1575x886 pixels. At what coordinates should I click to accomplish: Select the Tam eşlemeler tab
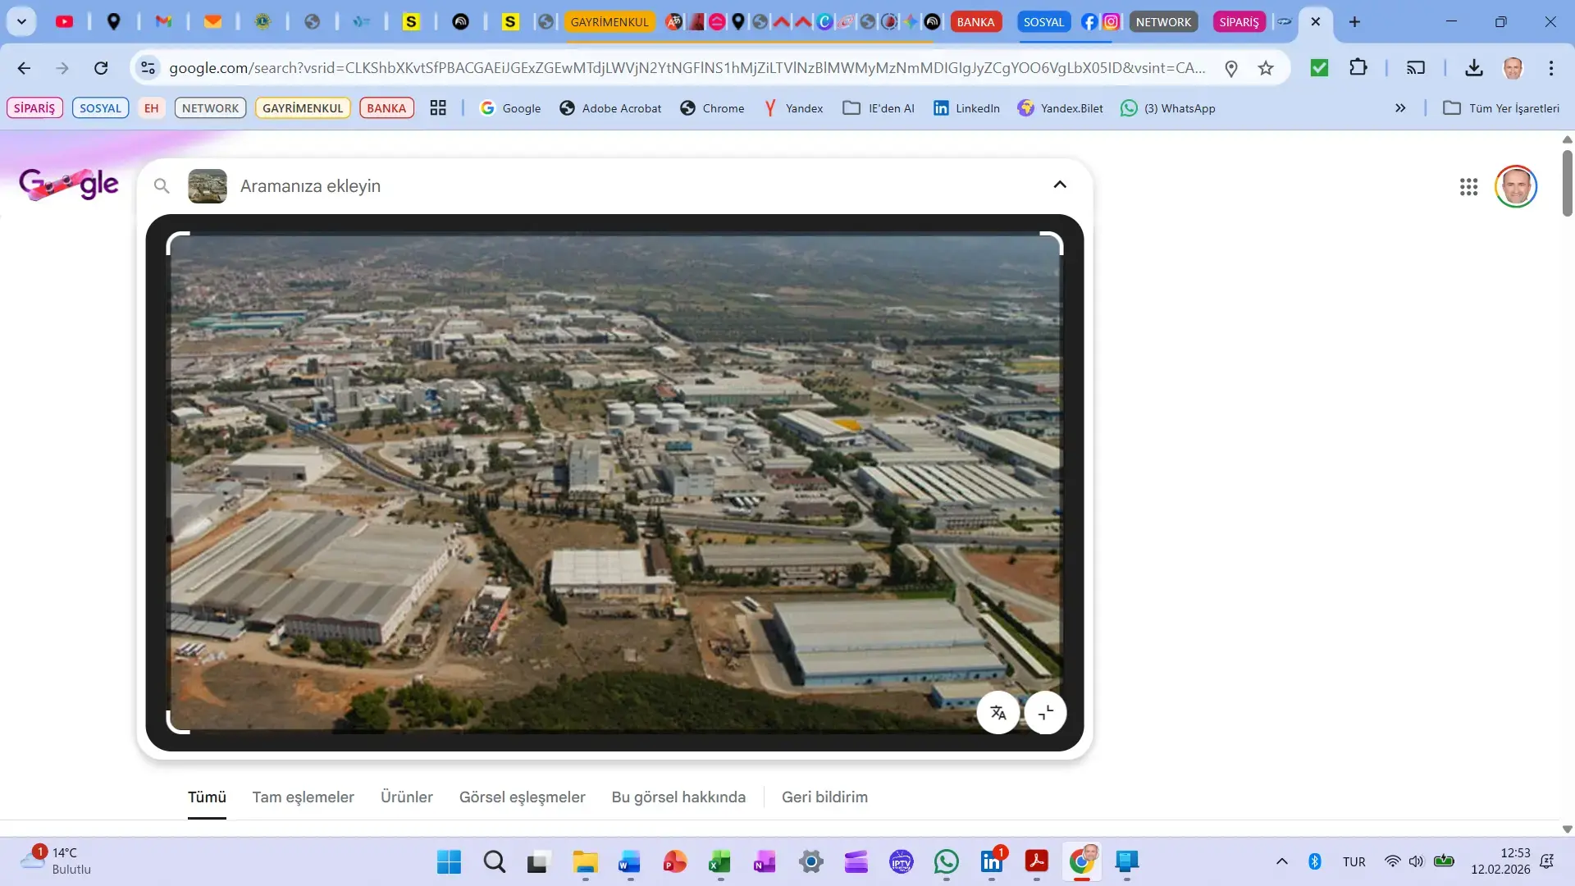pos(303,797)
